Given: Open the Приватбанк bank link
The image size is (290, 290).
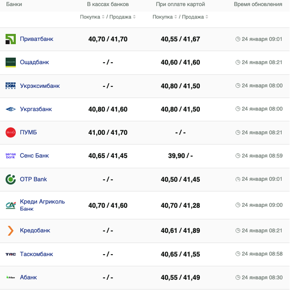Looking at the screenshot, I should tap(36, 39).
